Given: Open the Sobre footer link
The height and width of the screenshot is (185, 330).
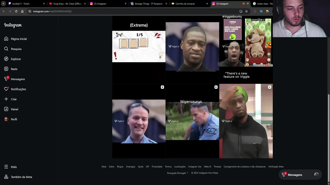Looking at the screenshot, I should (112, 166).
